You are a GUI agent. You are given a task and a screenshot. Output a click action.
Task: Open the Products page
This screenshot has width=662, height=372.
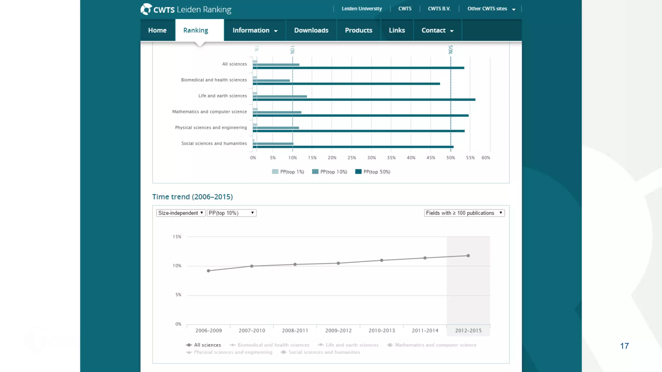coord(358,30)
